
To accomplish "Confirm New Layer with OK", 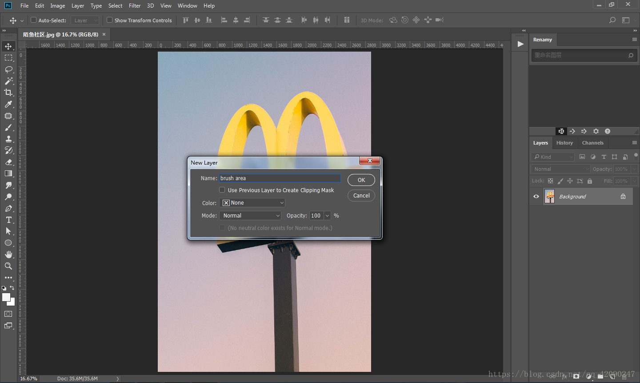I will (361, 180).
